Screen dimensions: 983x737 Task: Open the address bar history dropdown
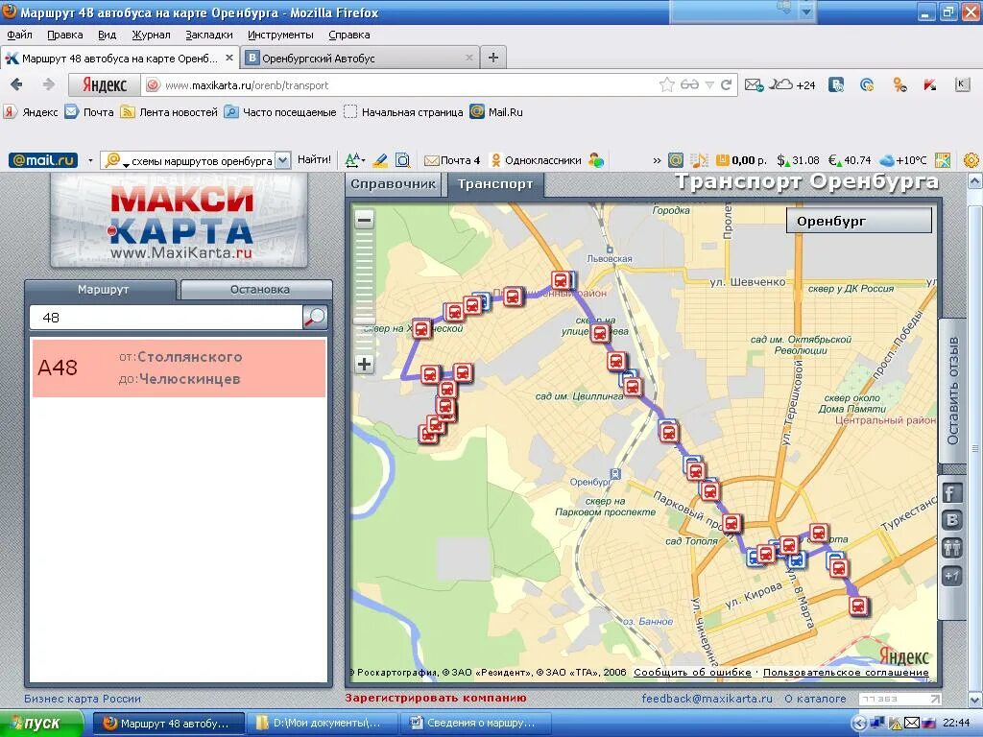[709, 84]
